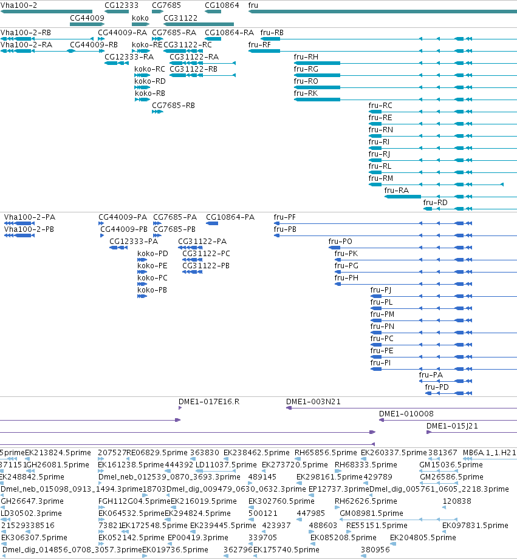This screenshot has height=559, width=517.
Task: Click the fru-RM transcript label
Action: pos(381,178)
